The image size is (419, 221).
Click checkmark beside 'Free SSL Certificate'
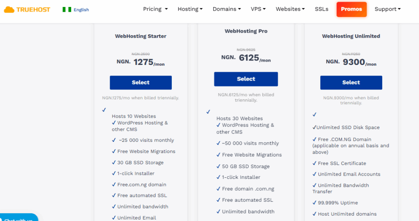315,163
